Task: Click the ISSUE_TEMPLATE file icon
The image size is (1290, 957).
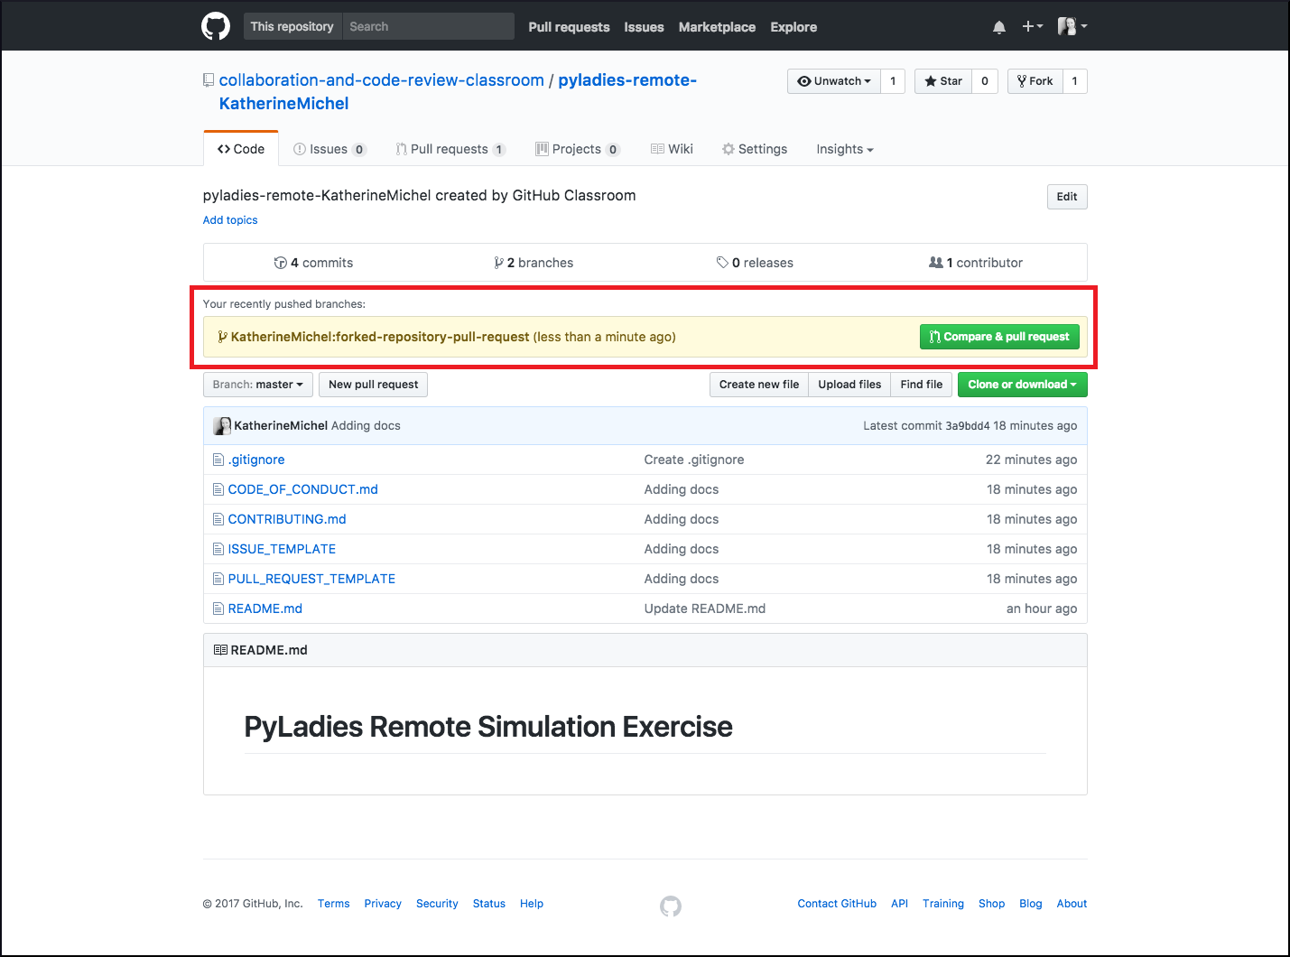Action: 218,549
